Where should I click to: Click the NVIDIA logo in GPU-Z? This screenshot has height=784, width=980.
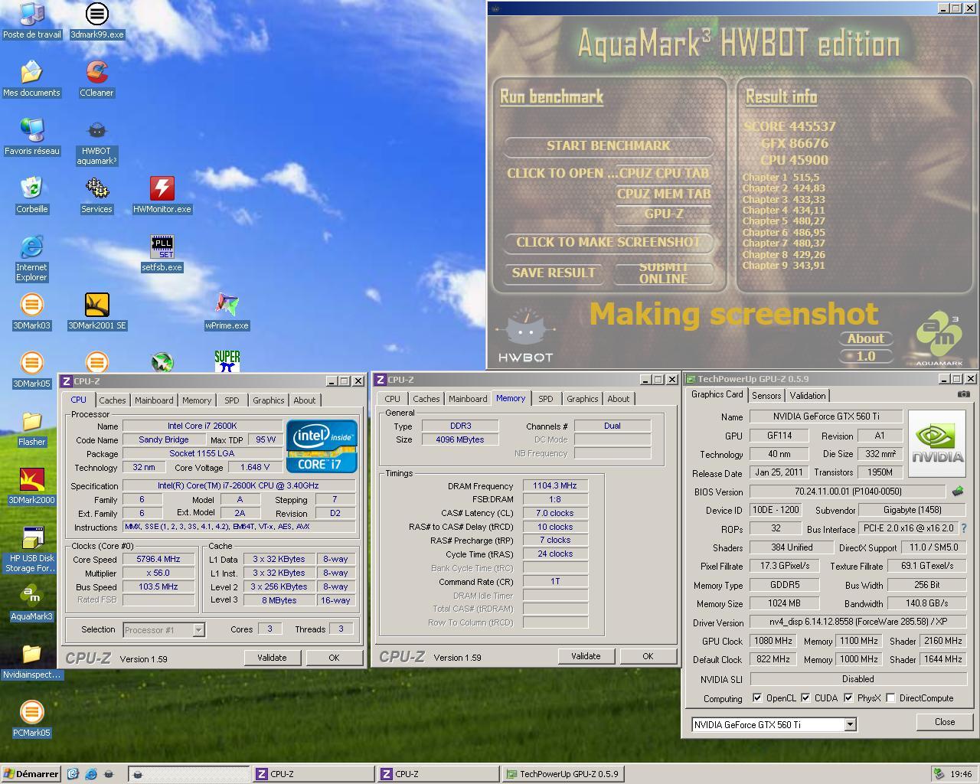click(939, 444)
